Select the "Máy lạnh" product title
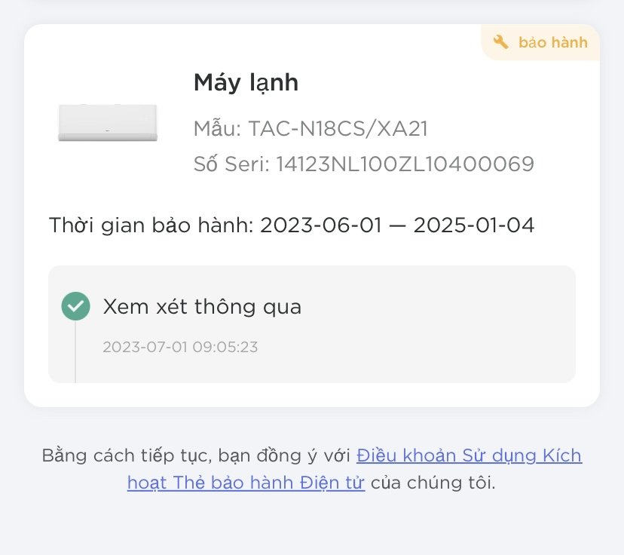This screenshot has width=624, height=555. [246, 83]
